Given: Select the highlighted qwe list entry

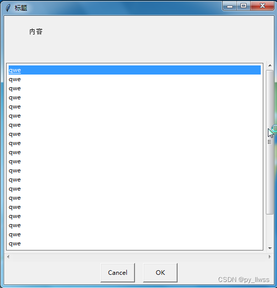Looking at the screenshot, I should pos(134,70).
